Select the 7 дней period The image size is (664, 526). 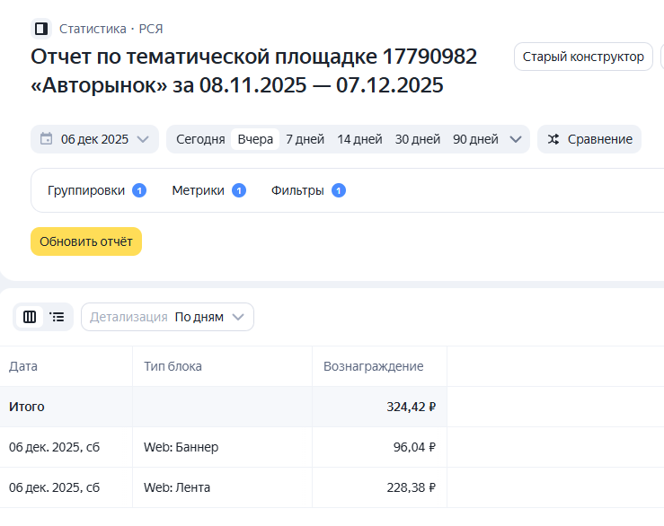[305, 139]
